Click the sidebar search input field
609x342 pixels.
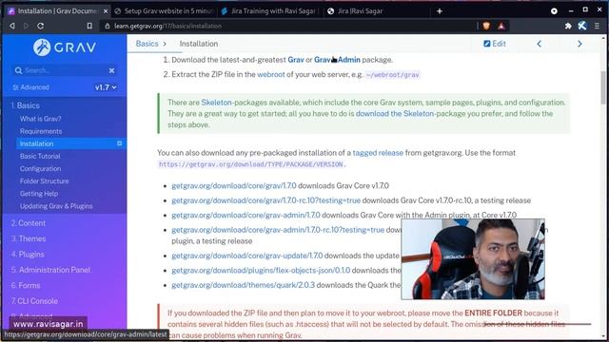(x=66, y=70)
